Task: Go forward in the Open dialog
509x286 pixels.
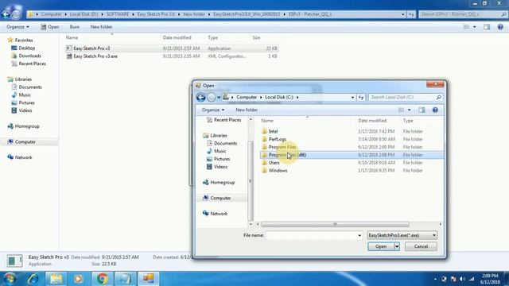Action: 212,97
